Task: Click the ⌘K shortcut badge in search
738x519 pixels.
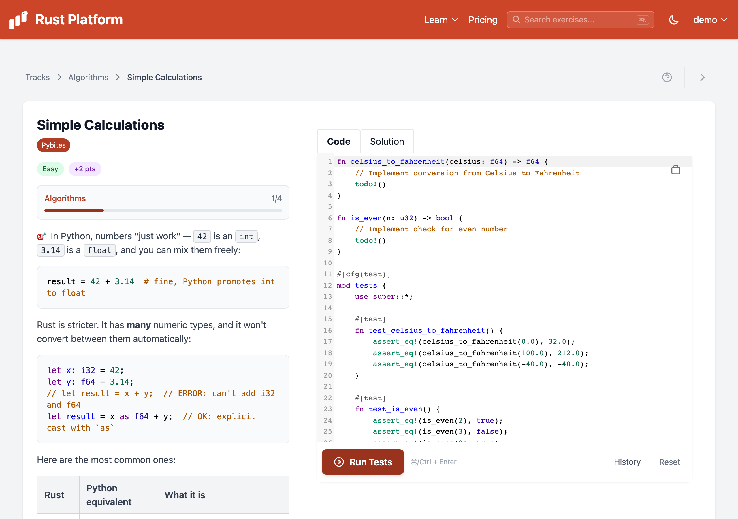Action: (643, 20)
